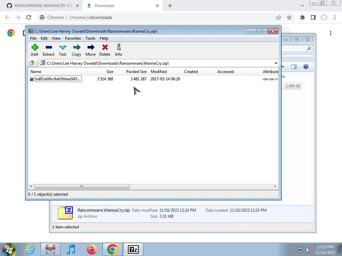
Task: Launch Firefox from the taskbar
Action: [x=92, y=249]
